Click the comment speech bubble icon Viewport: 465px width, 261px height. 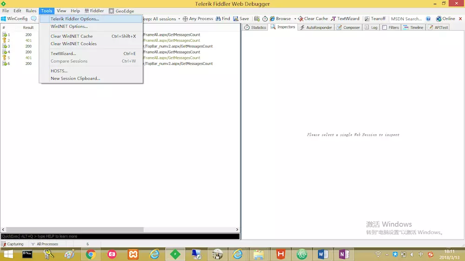pos(34,19)
